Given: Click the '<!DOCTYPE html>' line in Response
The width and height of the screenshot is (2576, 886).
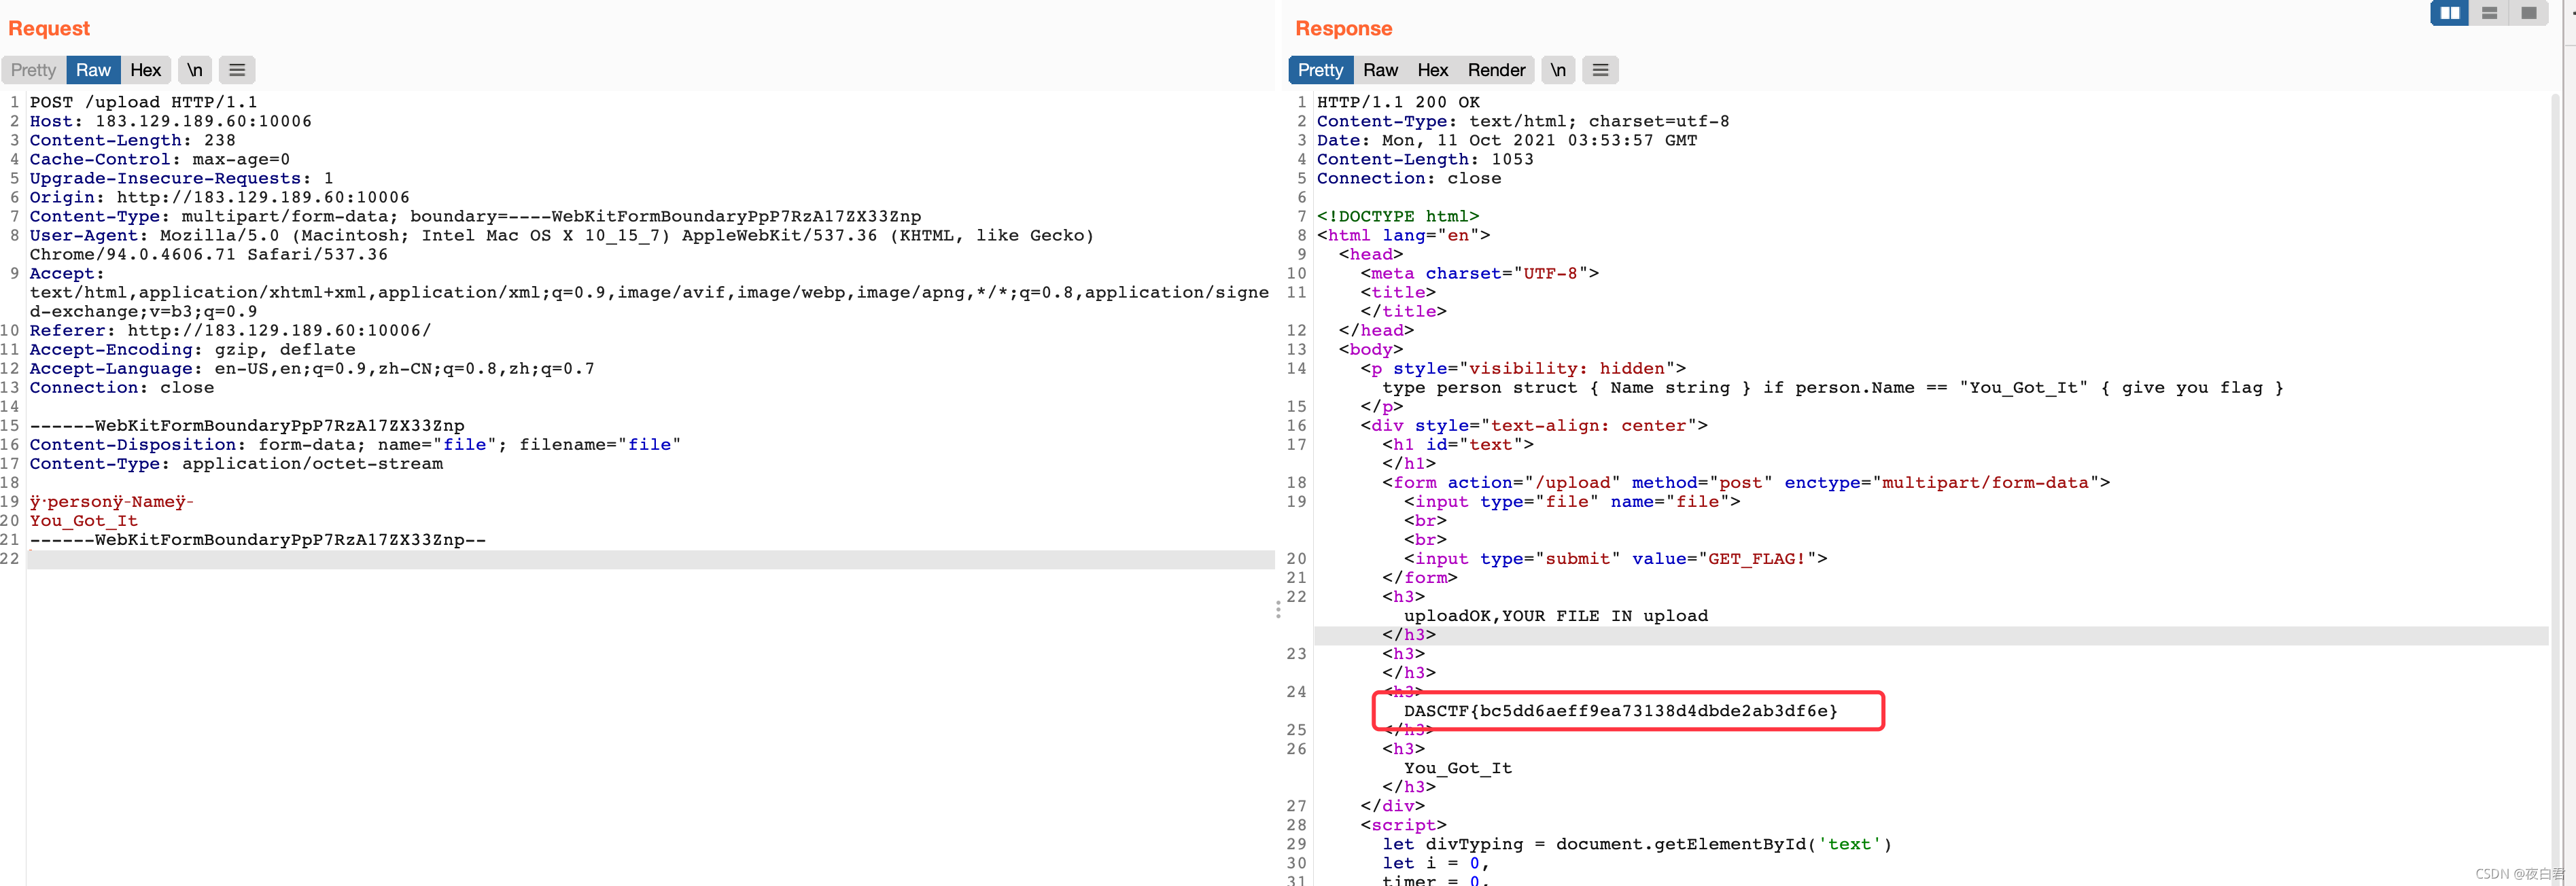Looking at the screenshot, I should [1398, 216].
